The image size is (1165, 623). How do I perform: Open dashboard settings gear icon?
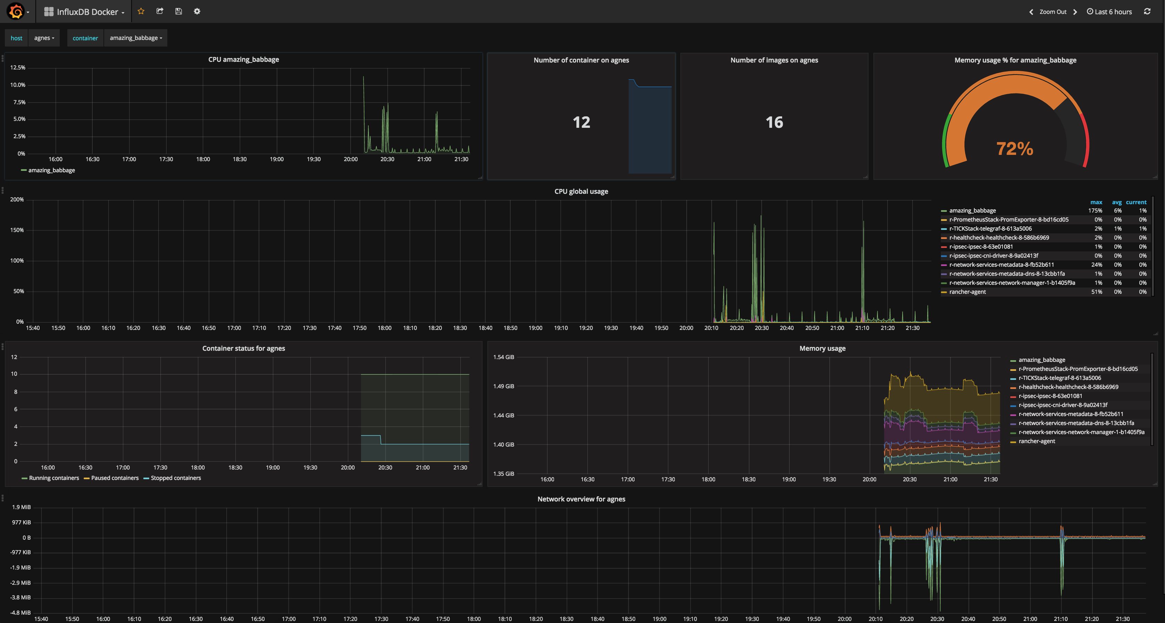pyautogui.click(x=197, y=11)
